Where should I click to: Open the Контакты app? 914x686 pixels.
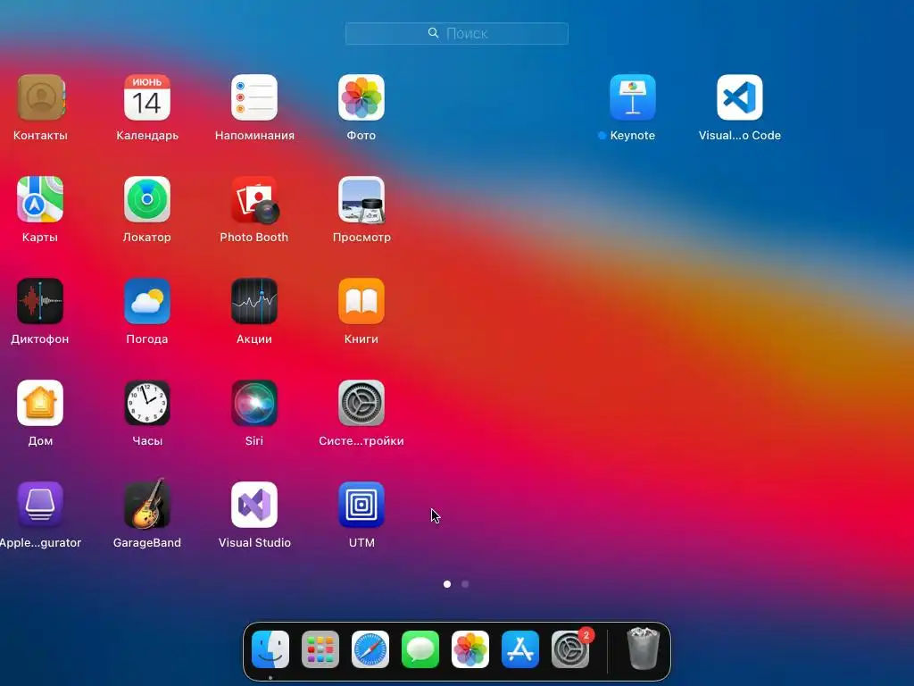click(x=40, y=97)
